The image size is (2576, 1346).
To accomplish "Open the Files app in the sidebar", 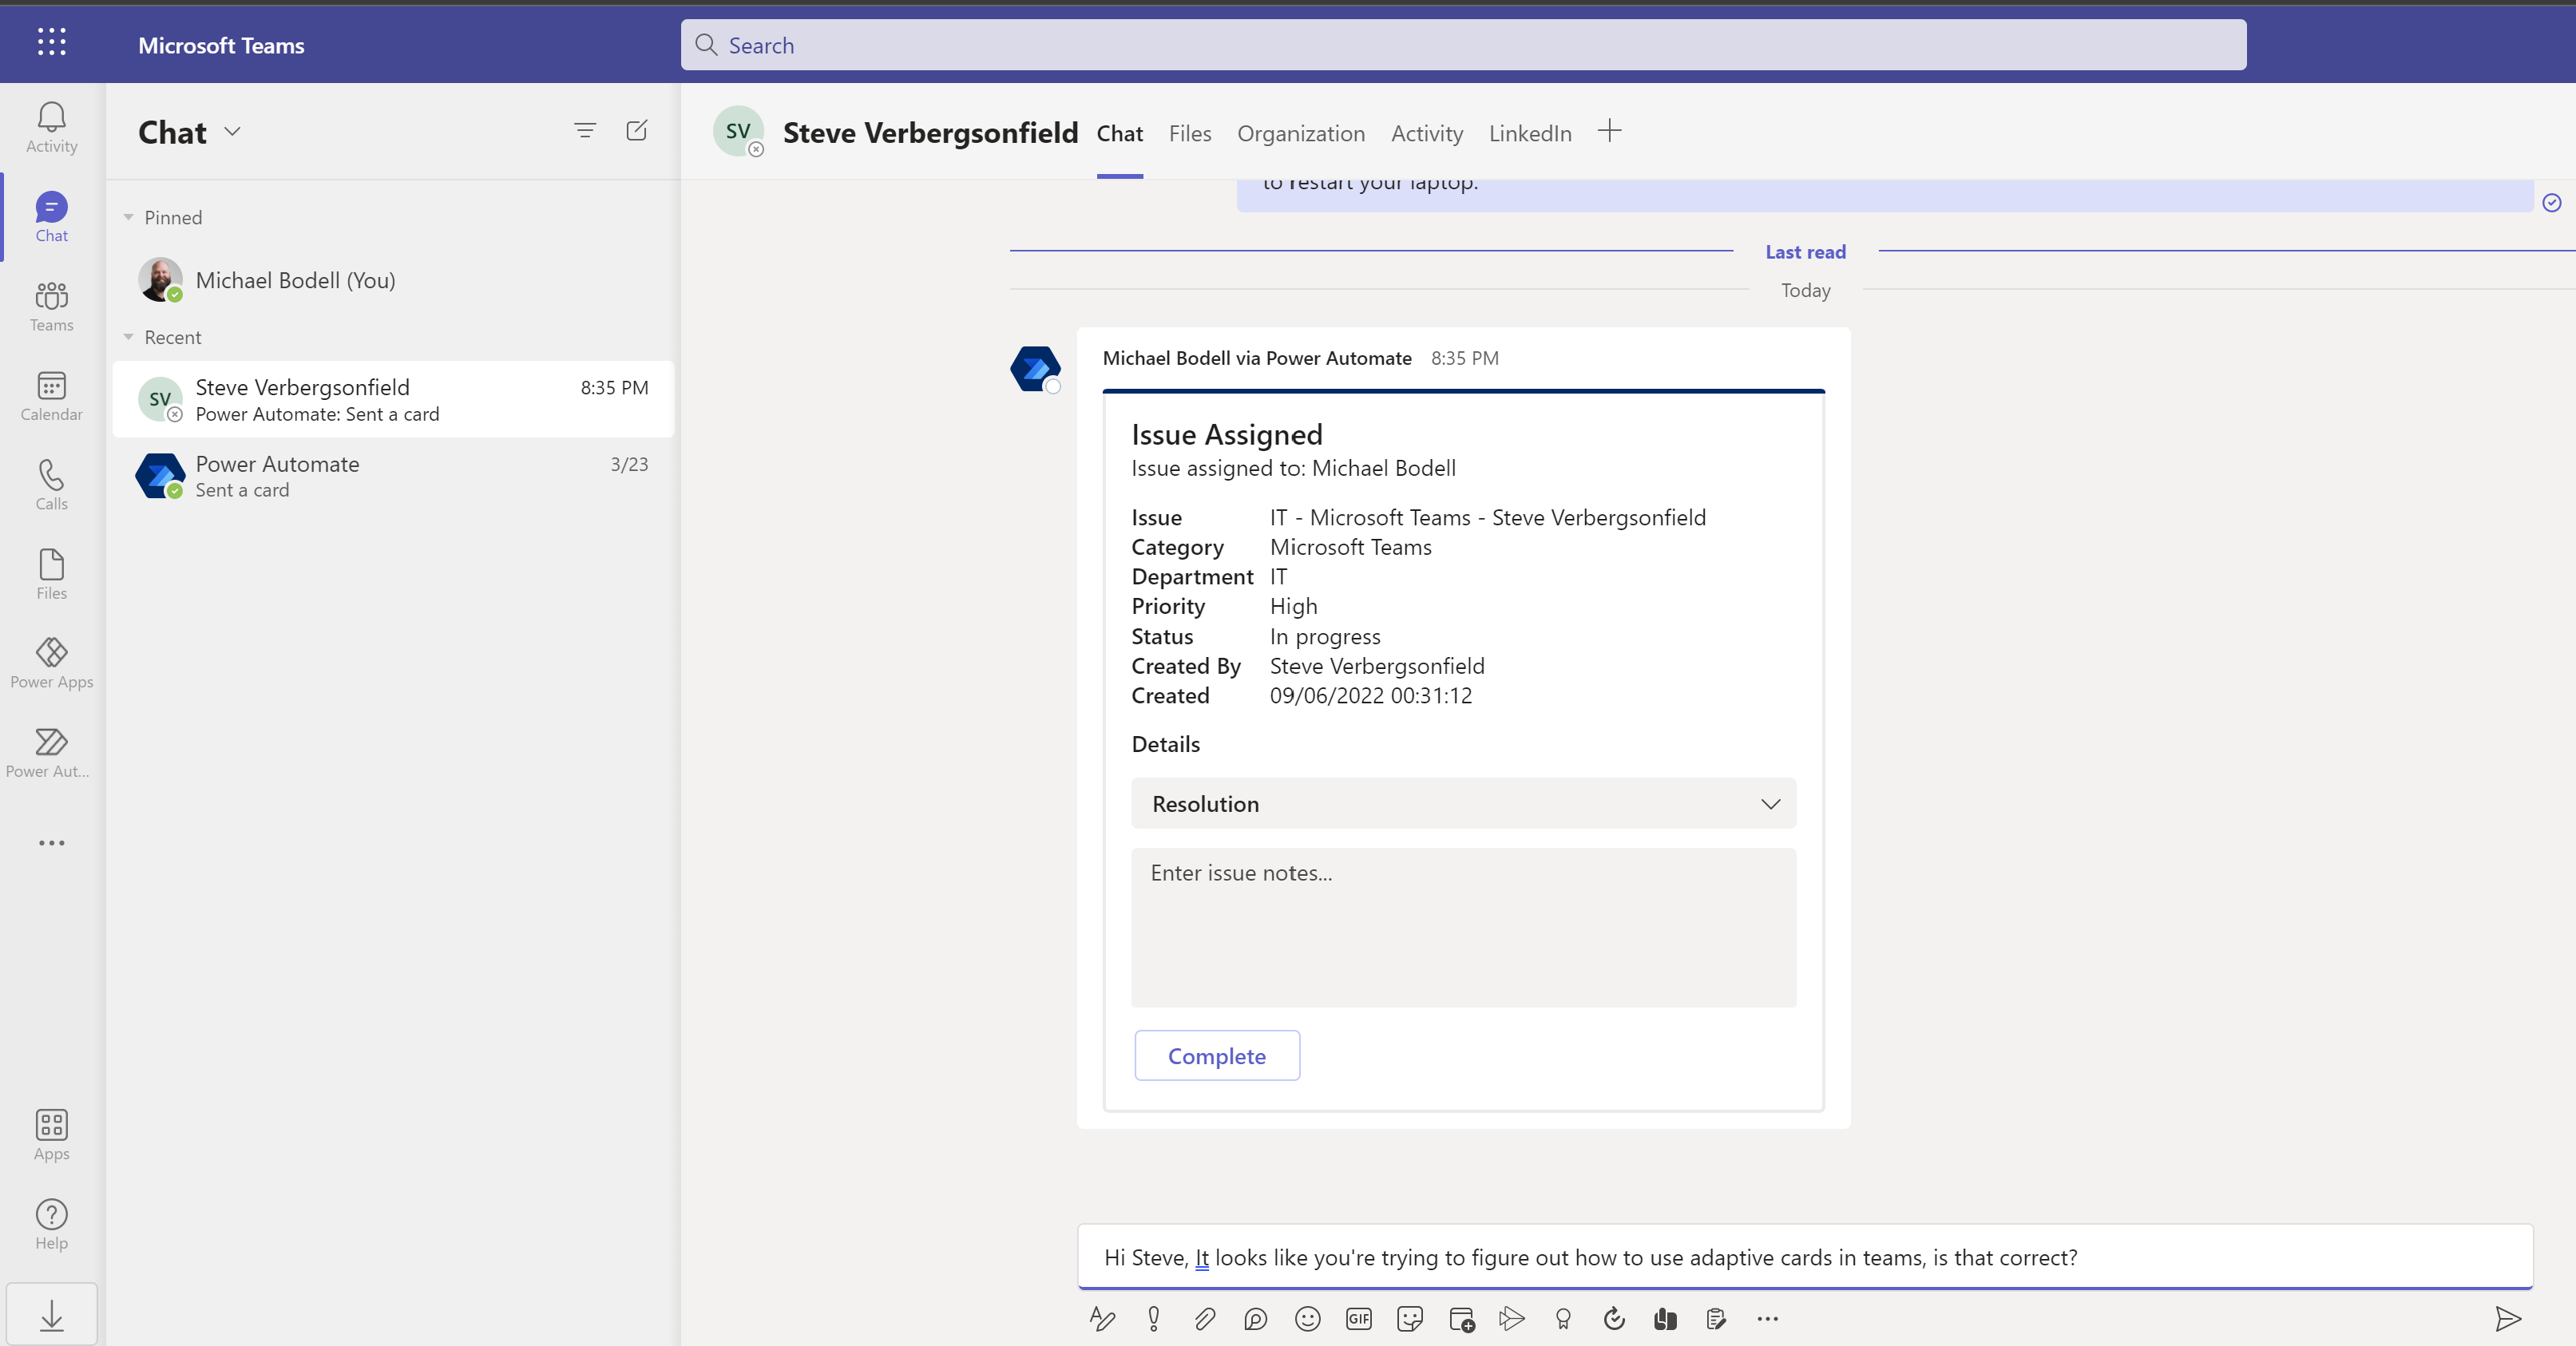I will click(51, 574).
